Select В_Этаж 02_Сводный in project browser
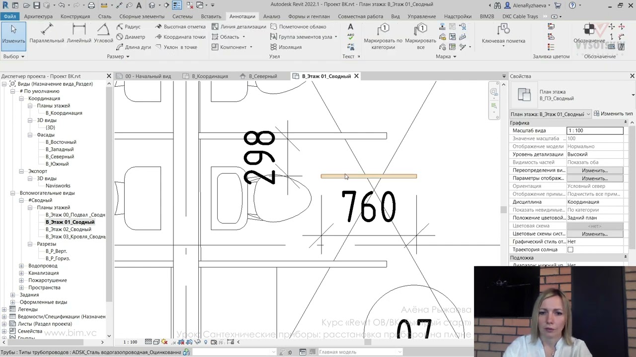The height and width of the screenshot is (357, 636). tap(69, 230)
